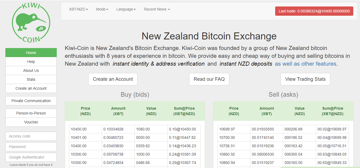The height and width of the screenshot is (168, 360).
Task: Click the View Trading Stats button
Action: click(305, 79)
